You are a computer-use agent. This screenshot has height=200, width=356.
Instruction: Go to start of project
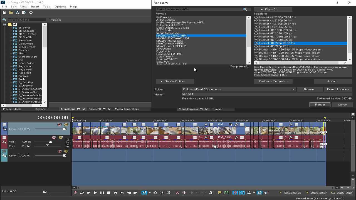tap(115, 193)
